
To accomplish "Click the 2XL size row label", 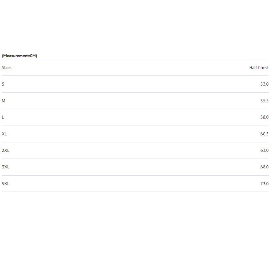I will 5,150.
